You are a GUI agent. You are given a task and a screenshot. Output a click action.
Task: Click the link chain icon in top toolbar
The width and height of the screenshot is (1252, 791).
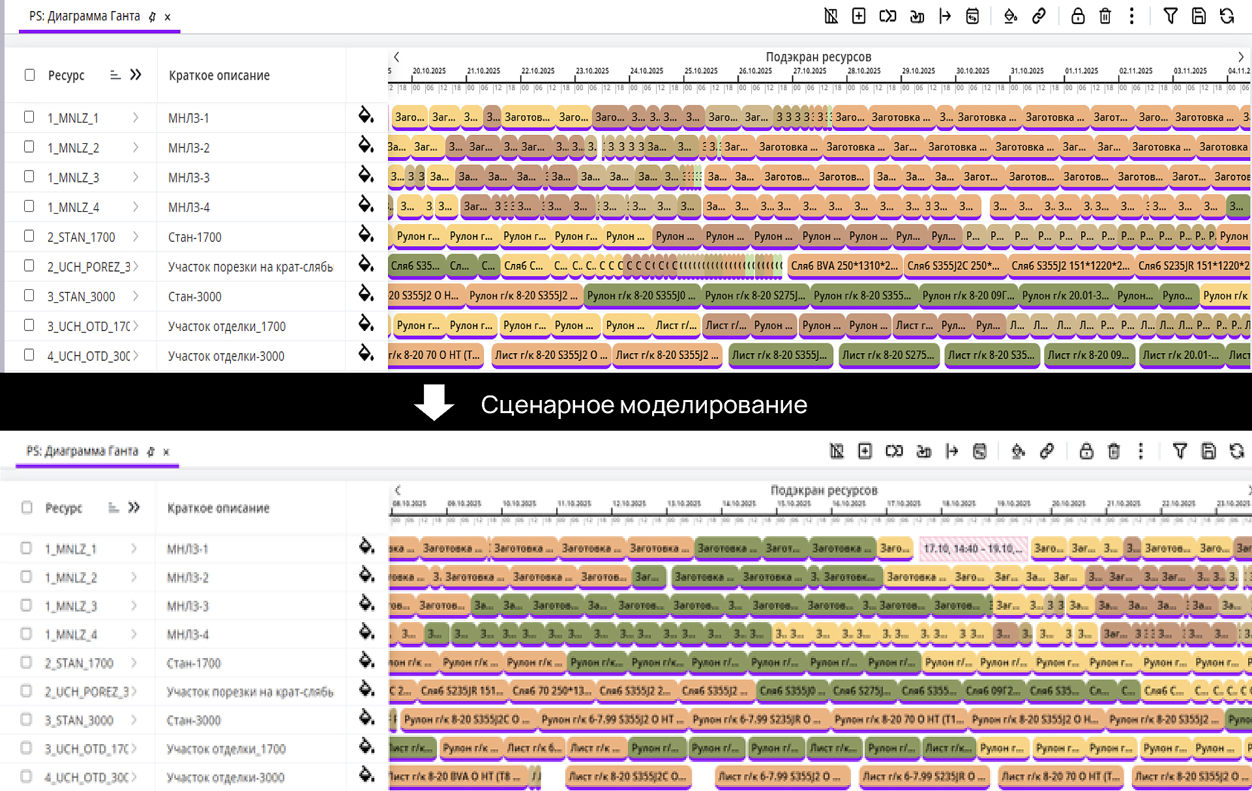(1039, 16)
